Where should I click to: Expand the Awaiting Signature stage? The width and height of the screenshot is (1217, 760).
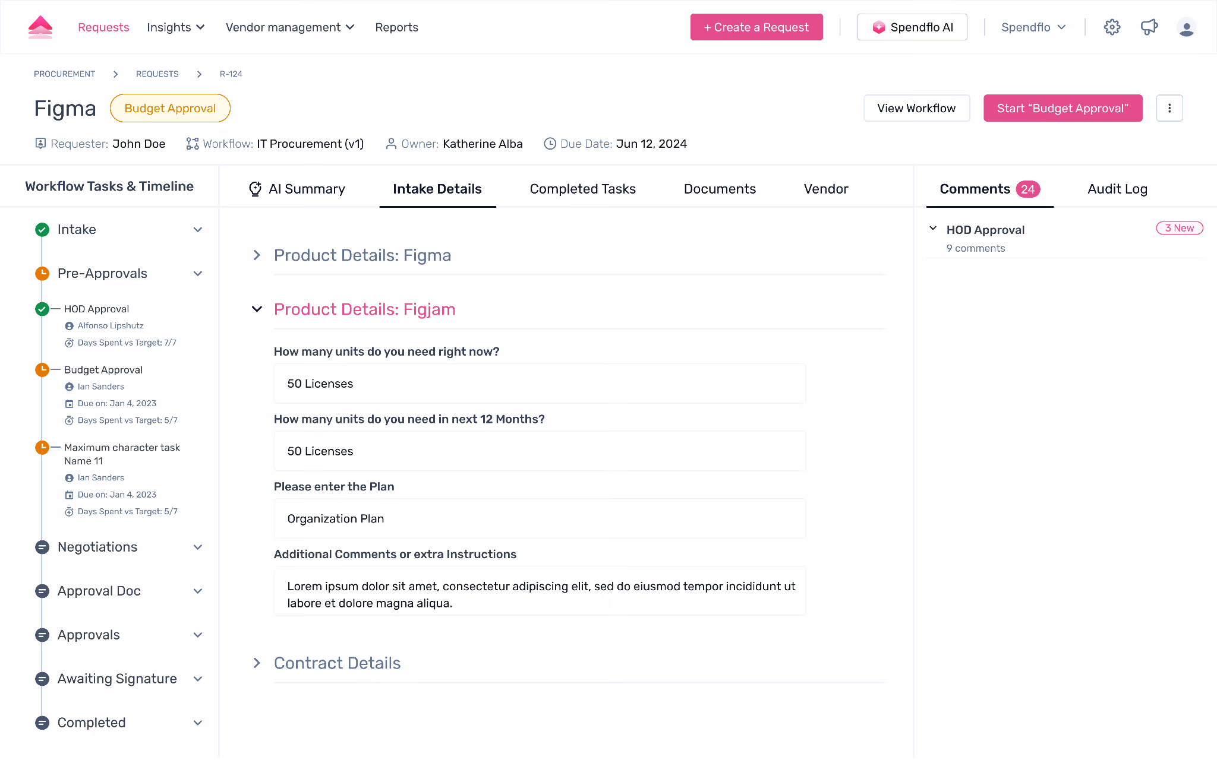click(x=198, y=679)
